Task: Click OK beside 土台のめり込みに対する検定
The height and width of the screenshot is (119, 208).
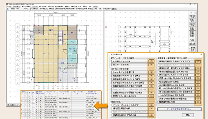Action: click(x=198, y=95)
